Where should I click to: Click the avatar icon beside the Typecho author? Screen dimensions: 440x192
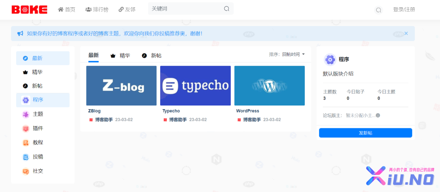point(165,119)
